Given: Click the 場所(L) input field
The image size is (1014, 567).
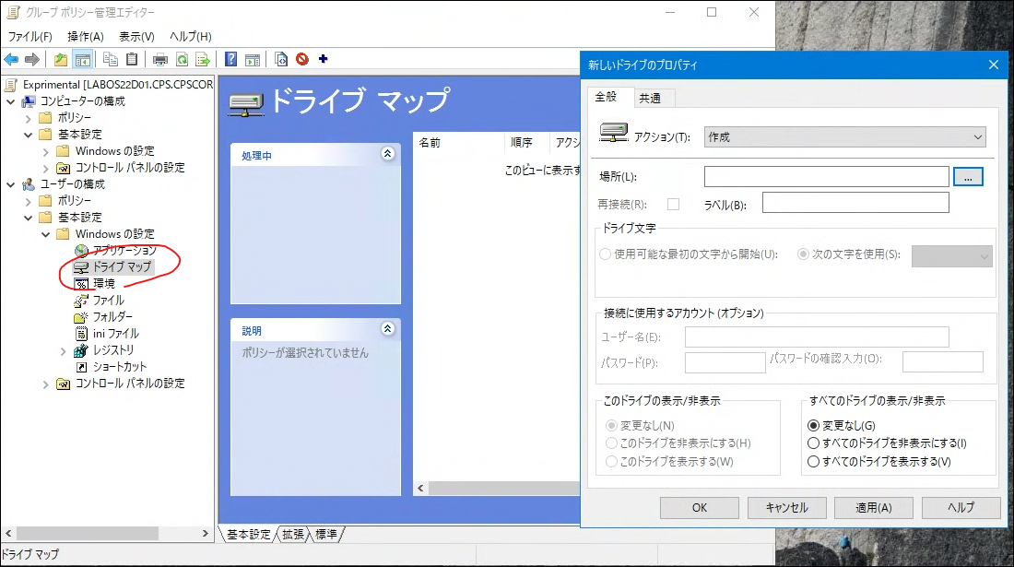Looking at the screenshot, I should [827, 176].
